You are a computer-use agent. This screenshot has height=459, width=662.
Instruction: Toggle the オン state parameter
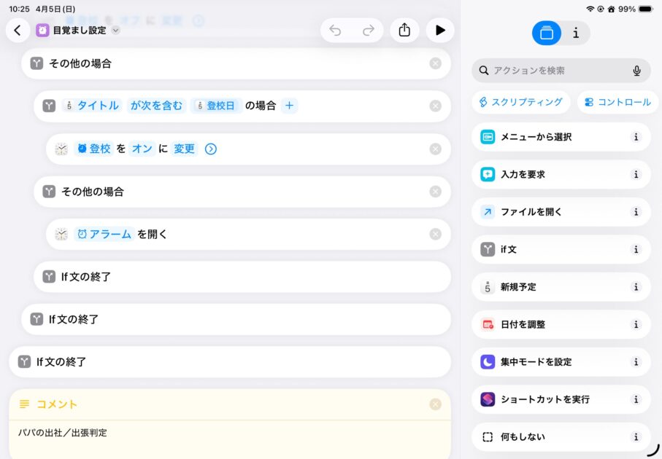[142, 149]
